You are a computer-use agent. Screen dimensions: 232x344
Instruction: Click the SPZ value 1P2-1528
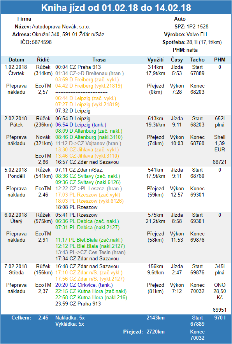[x=197, y=27]
